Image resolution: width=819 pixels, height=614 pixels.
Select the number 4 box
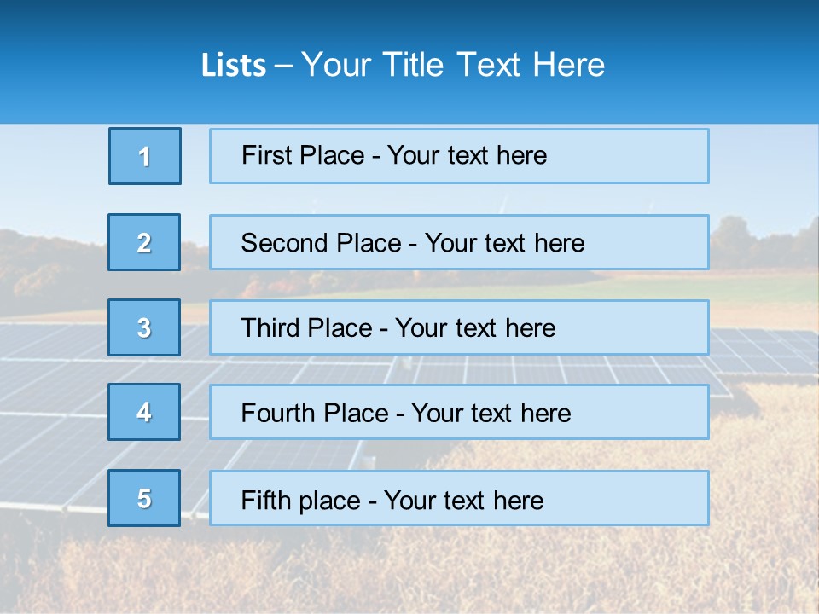coord(144,412)
